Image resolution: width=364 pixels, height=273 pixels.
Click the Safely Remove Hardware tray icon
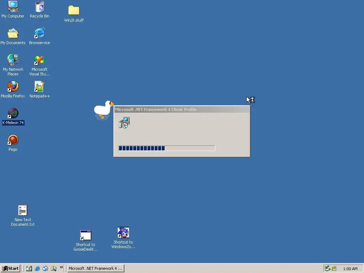click(x=327, y=268)
